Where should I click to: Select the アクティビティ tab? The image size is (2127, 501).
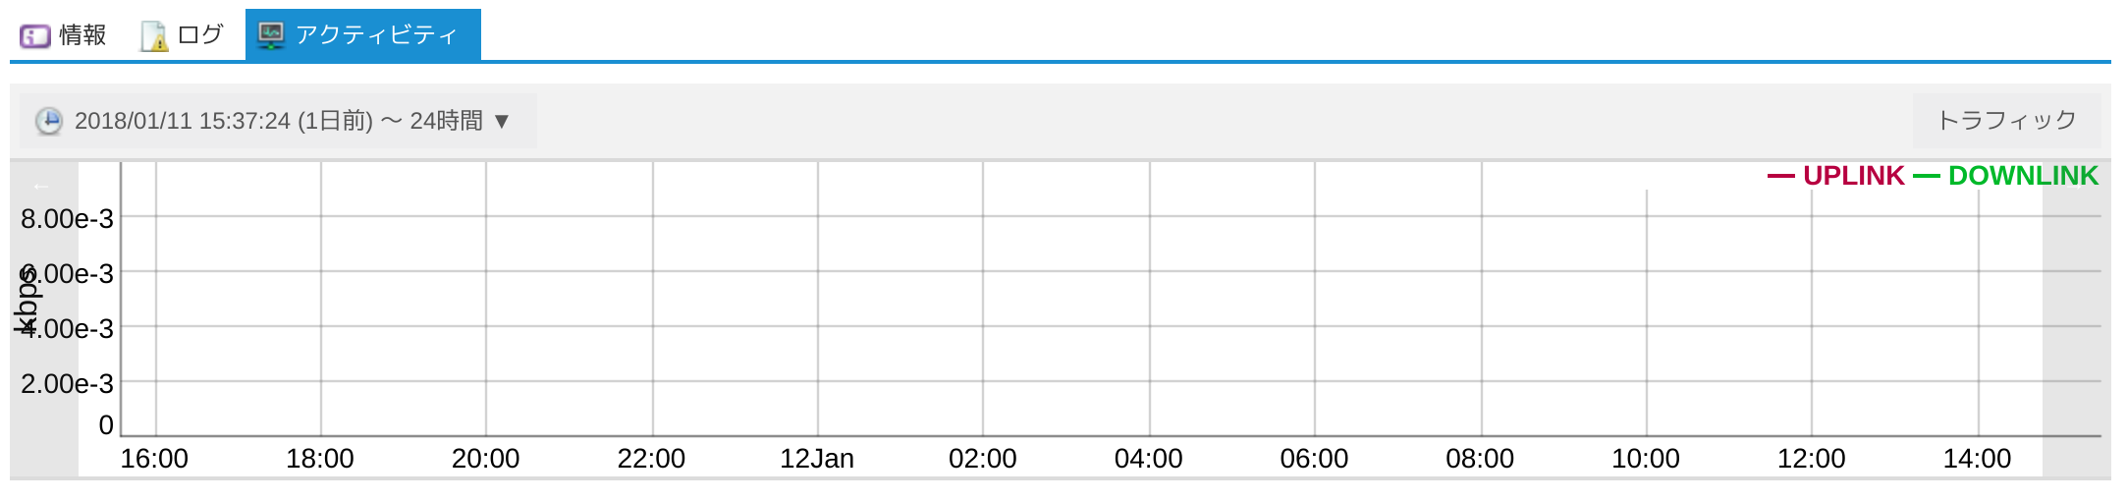(x=362, y=35)
